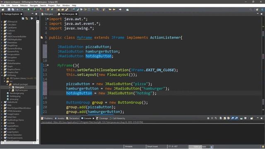Click Remove All Terminated Launches icon

[216, 118]
